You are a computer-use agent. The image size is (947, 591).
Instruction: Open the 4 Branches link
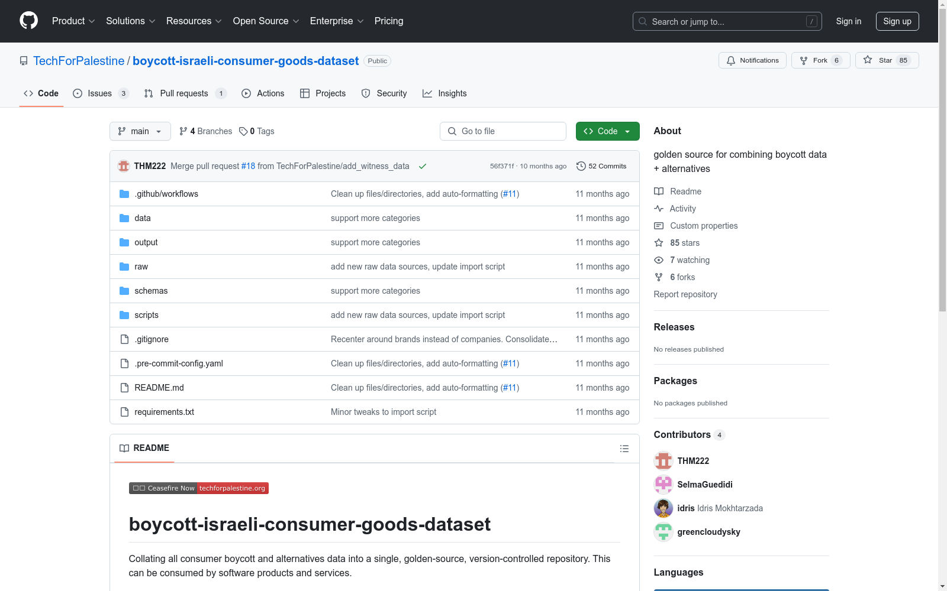pos(206,131)
